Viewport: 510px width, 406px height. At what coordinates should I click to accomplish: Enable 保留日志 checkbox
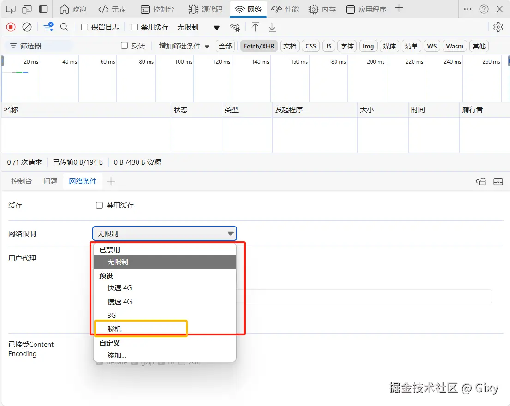point(84,27)
